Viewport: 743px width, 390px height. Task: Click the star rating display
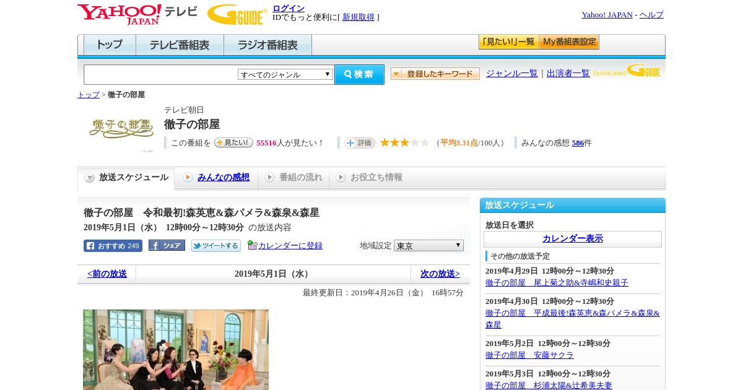[x=404, y=142]
